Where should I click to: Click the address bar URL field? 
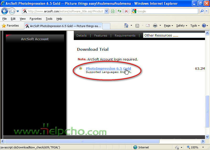point(65,11)
